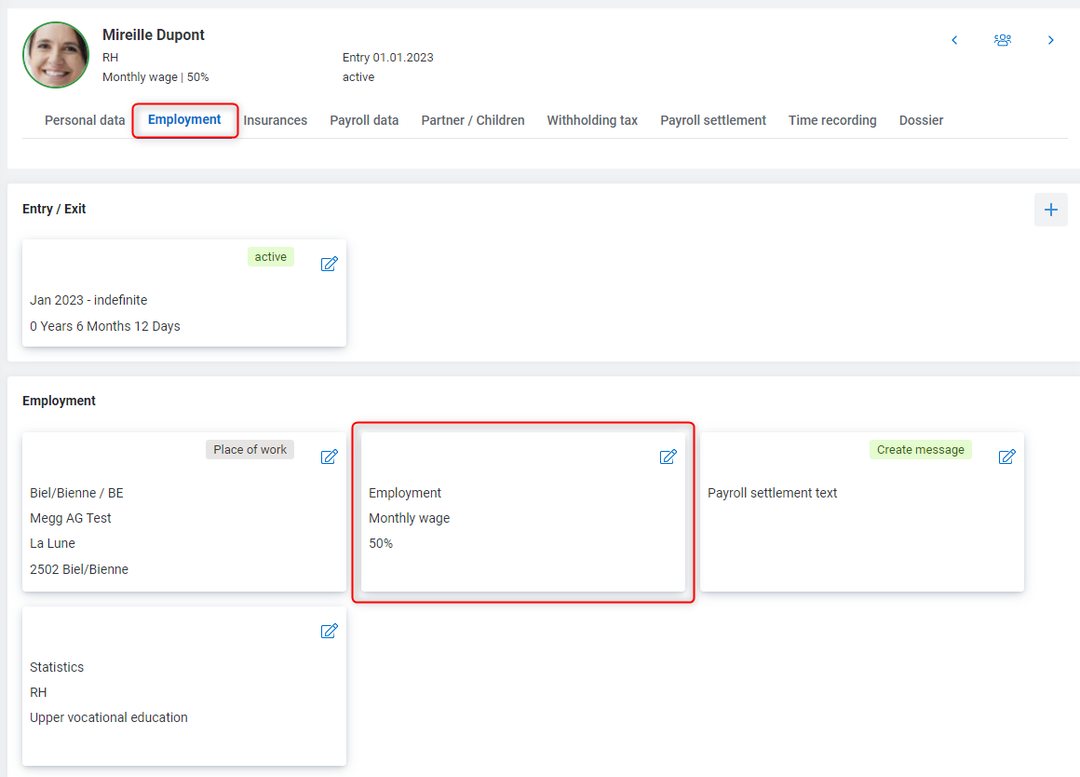The image size is (1080, 777).
Task: Open the employee list group icon
Action: pyautogui.click(x=1002, y=40)
